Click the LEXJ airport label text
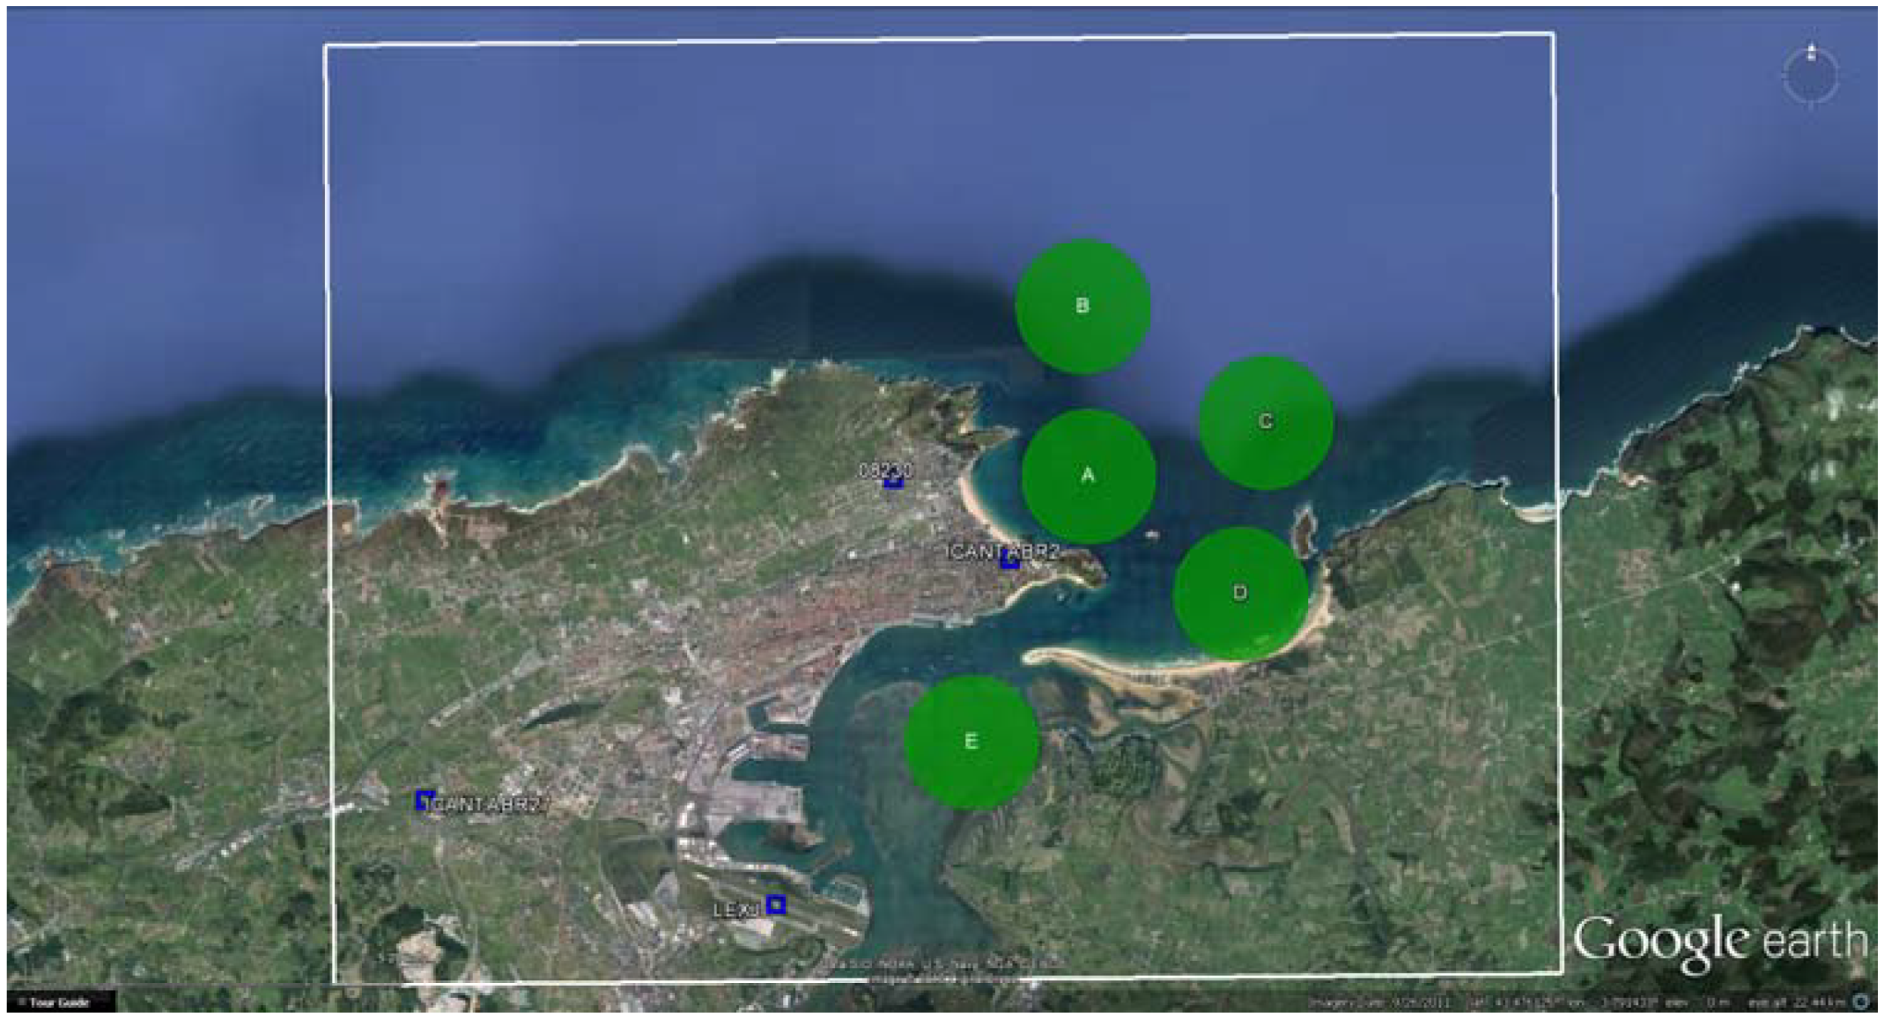This screenshot has height=1020, width=1884. coord(736,910)
